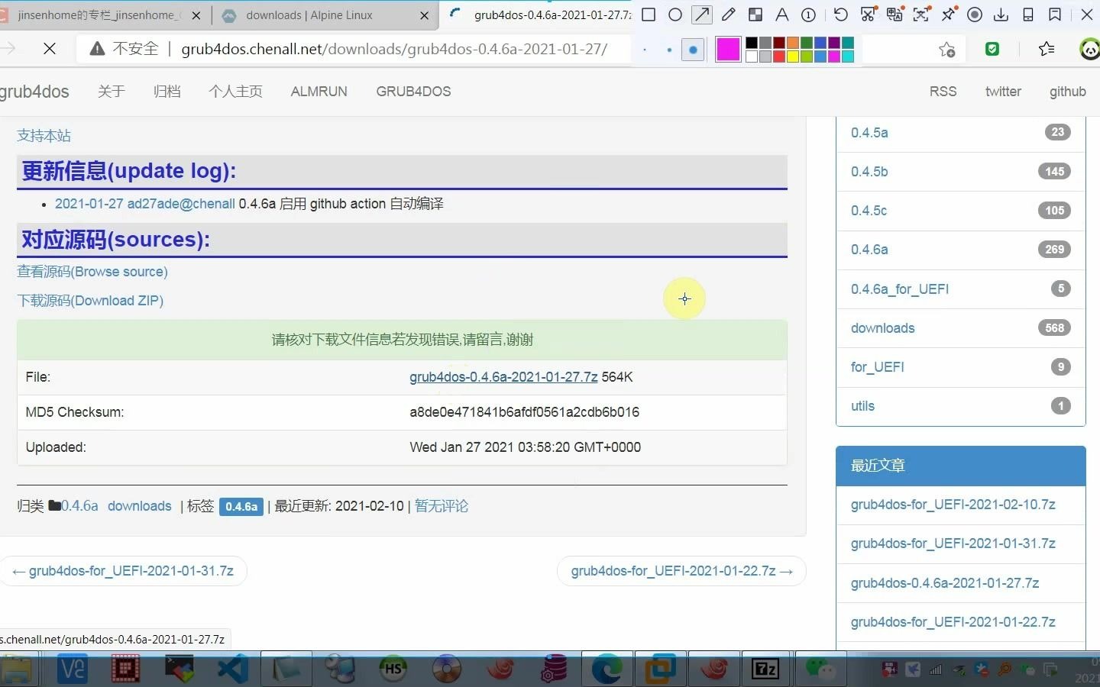Open the twitter link in navbar
Screen dimensions: 1100x687
coord(1003,92)
